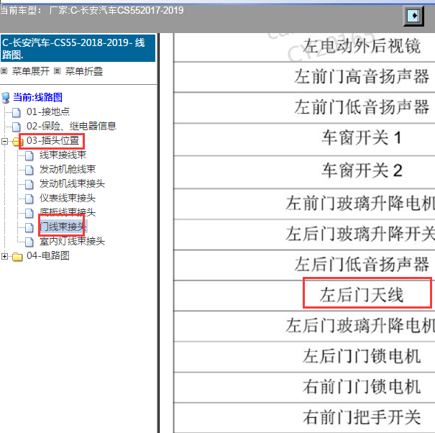Click the page icon beside 线束接线束
The width and height of the screenshot is (435, 433).
[29, 155]
